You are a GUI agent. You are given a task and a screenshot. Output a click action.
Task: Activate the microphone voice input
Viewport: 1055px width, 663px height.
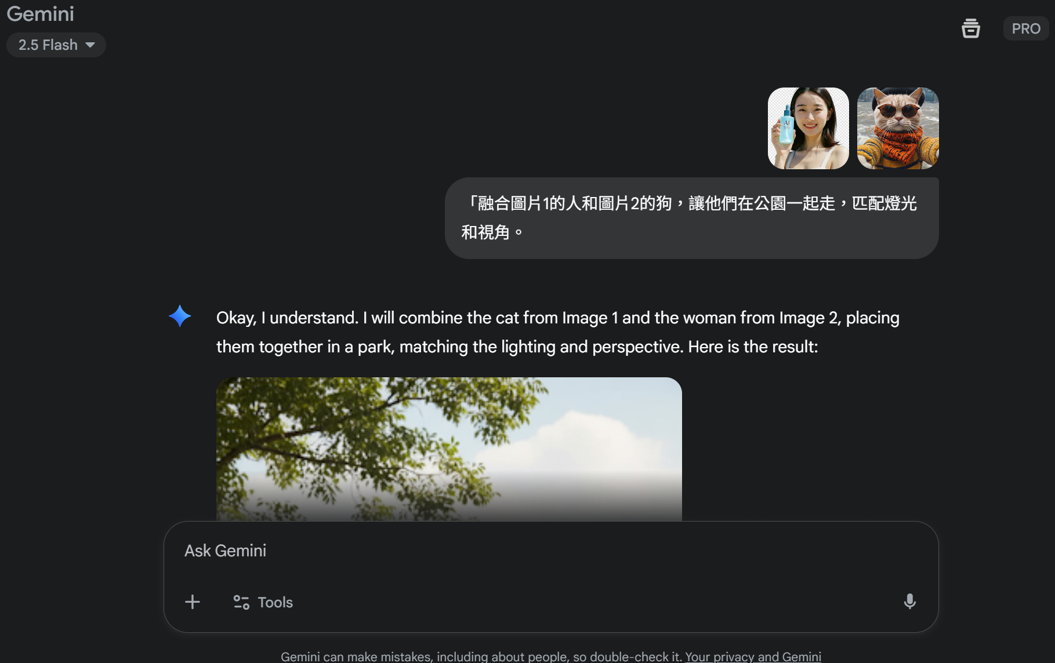tap(909, 602)
